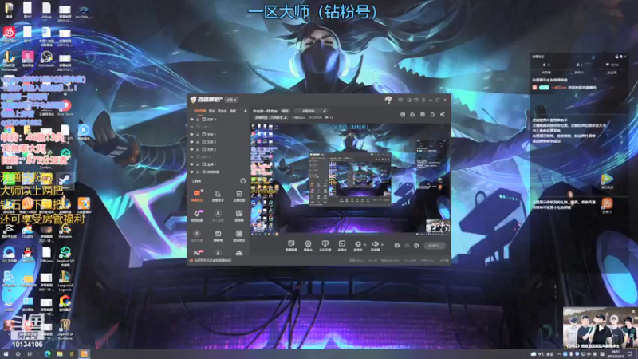Open the Tencent Video desktop icon
This screenshot has height=359, width=638.
tap(607, 180)
